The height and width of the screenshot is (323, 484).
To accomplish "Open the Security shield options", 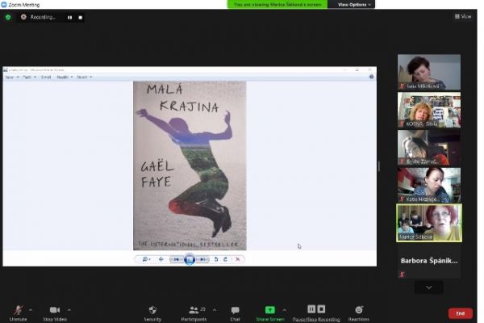I will [152, 310].
